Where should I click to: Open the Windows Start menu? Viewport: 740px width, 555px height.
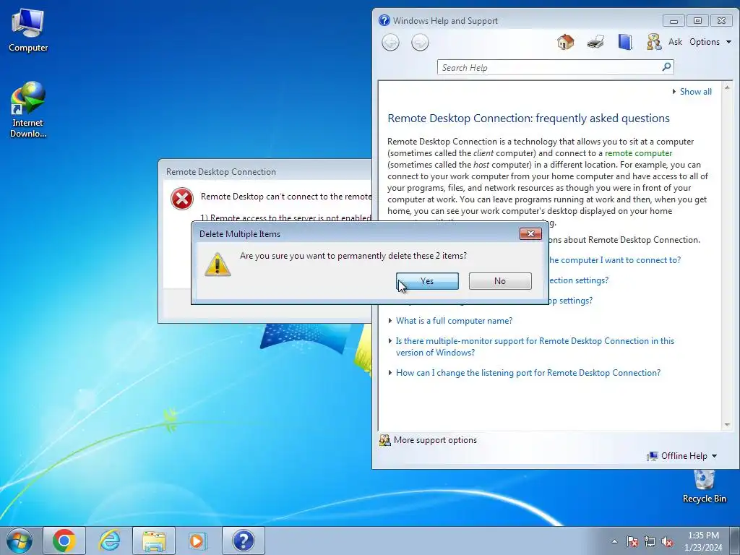20,541
